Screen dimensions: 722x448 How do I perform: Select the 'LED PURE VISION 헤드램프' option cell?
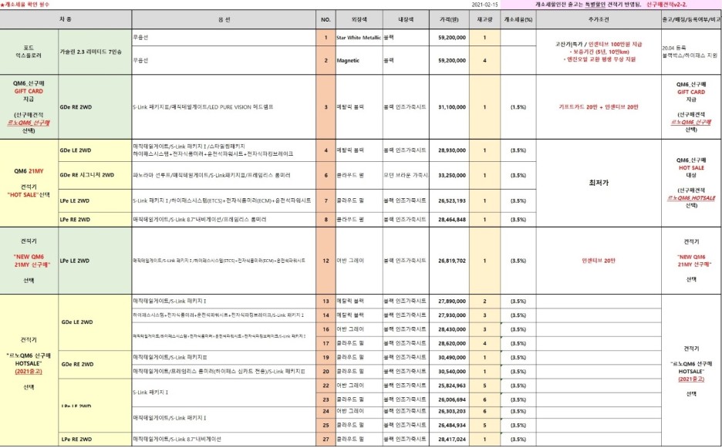pyautogui.click(x=224, y=107)
